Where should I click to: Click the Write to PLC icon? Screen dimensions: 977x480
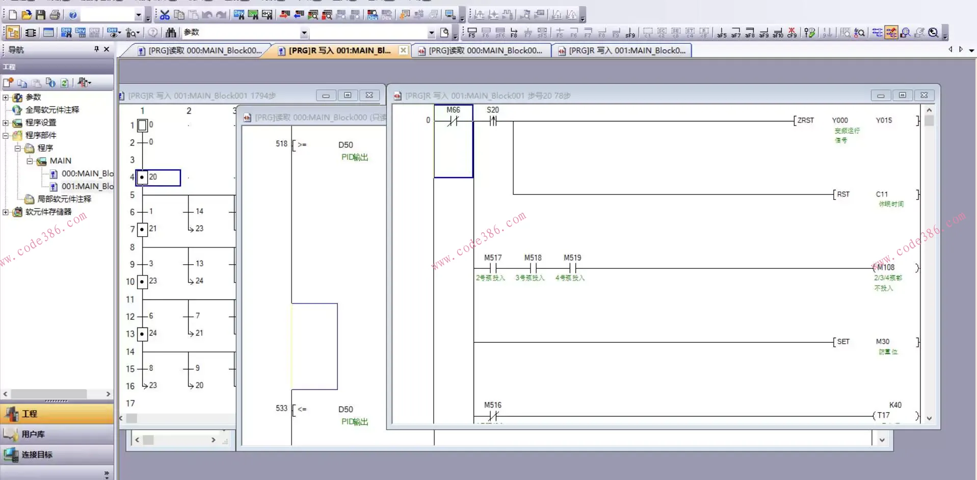284,15
